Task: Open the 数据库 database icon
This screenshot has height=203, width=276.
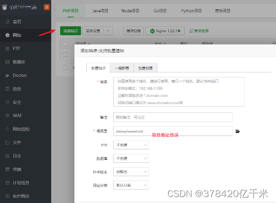Action: [7, 62]
